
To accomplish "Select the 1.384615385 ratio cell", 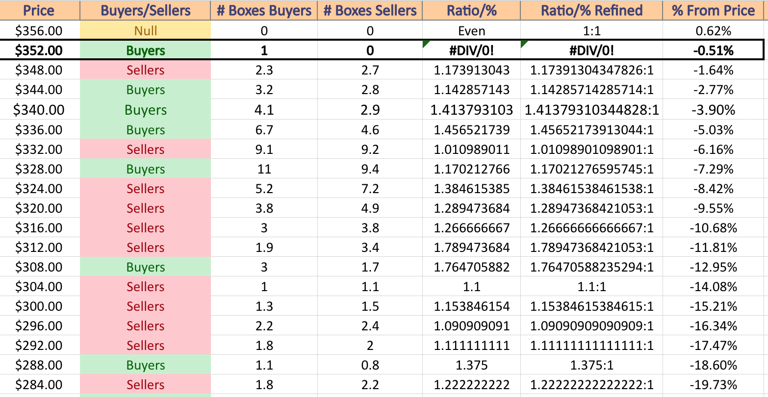I will [x=471, y=189].
